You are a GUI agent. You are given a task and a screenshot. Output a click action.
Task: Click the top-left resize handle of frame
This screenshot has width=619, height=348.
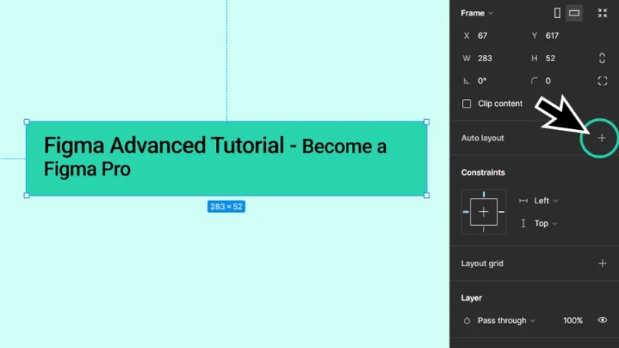coord(26,122)
